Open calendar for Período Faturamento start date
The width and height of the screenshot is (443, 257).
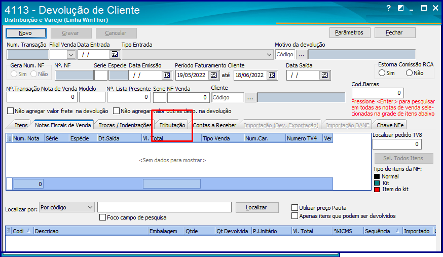(213, 75)
